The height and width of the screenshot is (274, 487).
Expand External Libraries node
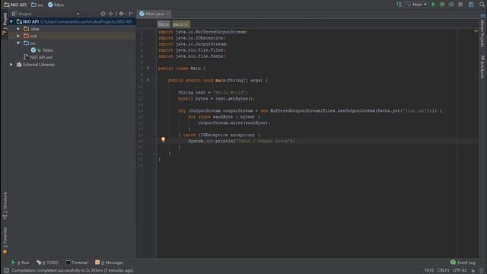pos(11,65)
